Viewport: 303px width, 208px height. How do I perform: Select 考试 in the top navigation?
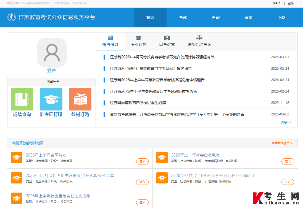click(183, 17)
